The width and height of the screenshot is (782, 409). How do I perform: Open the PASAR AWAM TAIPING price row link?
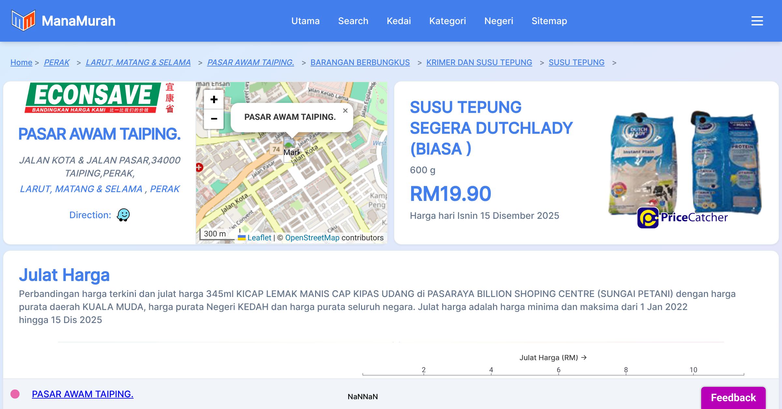[83, 394]
